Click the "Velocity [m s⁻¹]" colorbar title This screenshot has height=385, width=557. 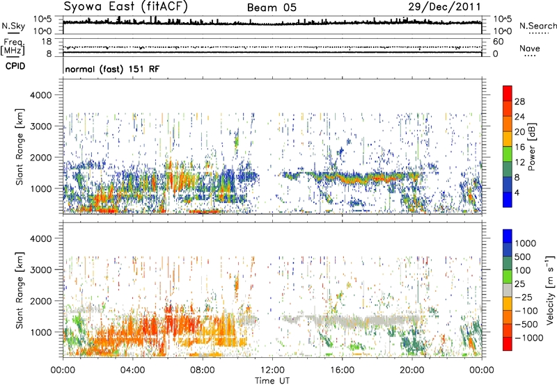550,290
